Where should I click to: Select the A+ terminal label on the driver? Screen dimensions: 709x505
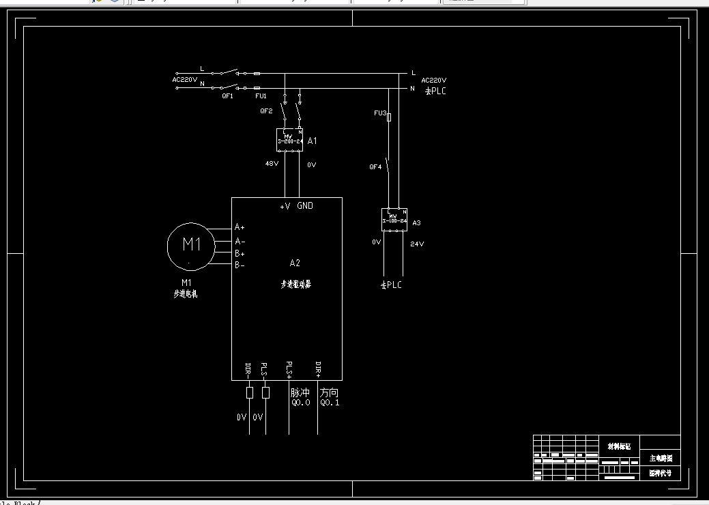pyautogui.click(x=240, y=227)
